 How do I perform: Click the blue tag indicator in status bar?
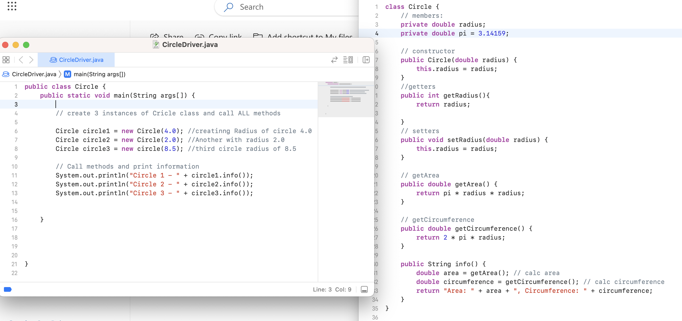[x=8, y=290]
